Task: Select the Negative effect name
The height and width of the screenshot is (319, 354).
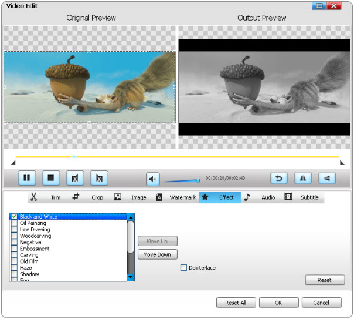Action: coord(30,242)
